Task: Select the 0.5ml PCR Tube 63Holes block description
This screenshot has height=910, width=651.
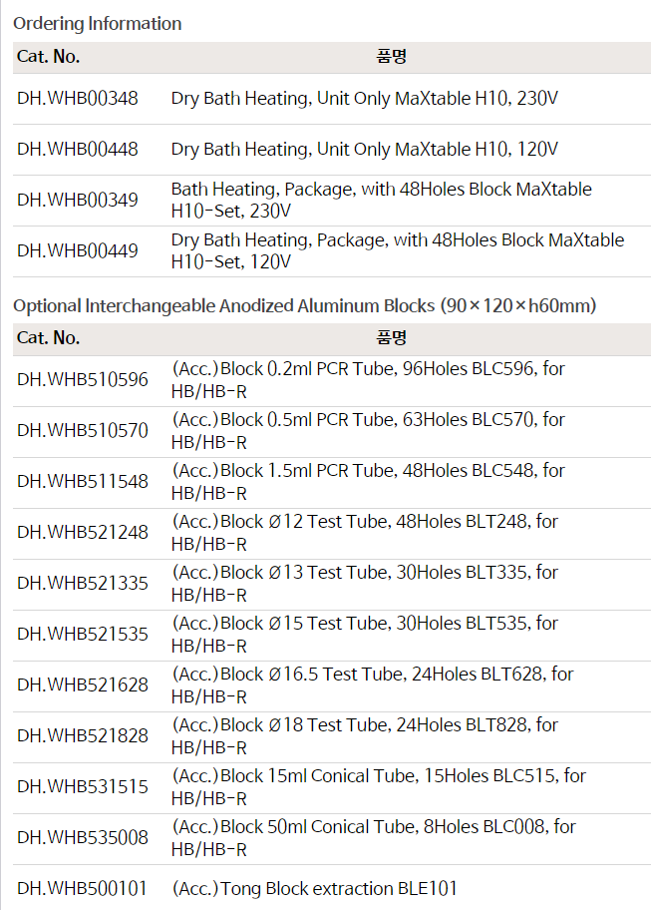Action: point(368,431)
